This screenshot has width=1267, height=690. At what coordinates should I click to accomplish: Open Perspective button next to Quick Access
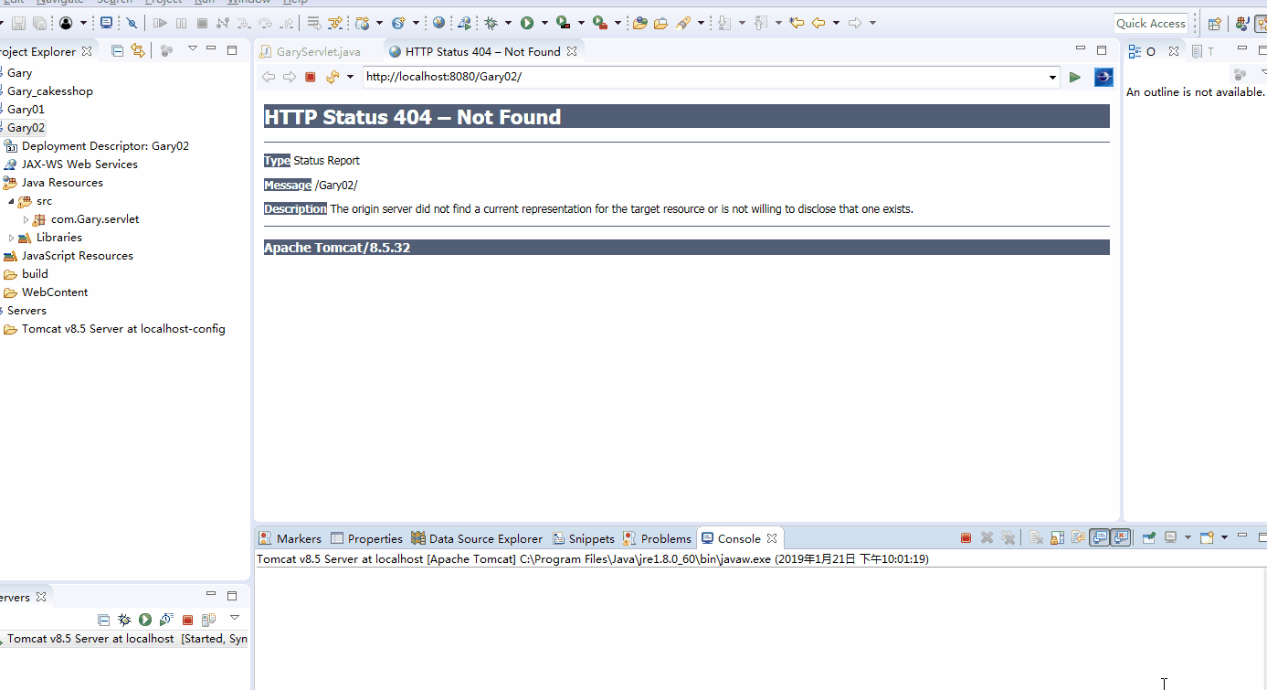click(1214, 24)
